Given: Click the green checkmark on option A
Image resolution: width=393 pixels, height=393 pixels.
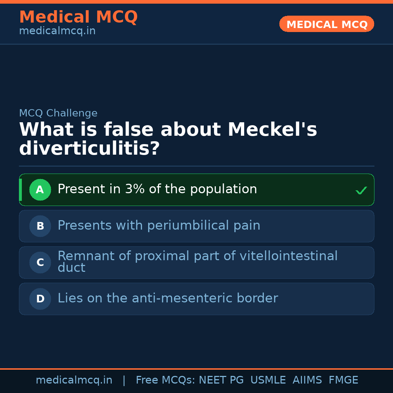Looking at the screenshot, I should coord(361,190).
